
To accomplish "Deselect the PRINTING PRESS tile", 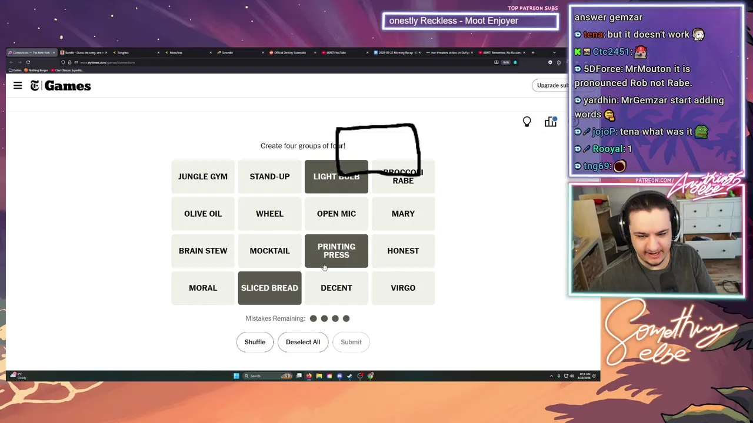I will [x=336, y=250].
